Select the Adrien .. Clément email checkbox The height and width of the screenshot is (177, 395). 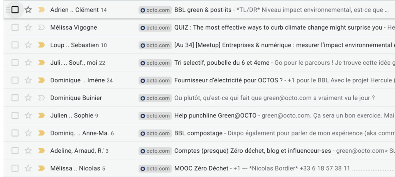[x=15, y=10]
